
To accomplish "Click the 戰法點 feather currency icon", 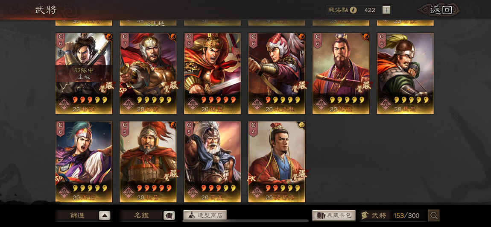I will tap(353, 10).
